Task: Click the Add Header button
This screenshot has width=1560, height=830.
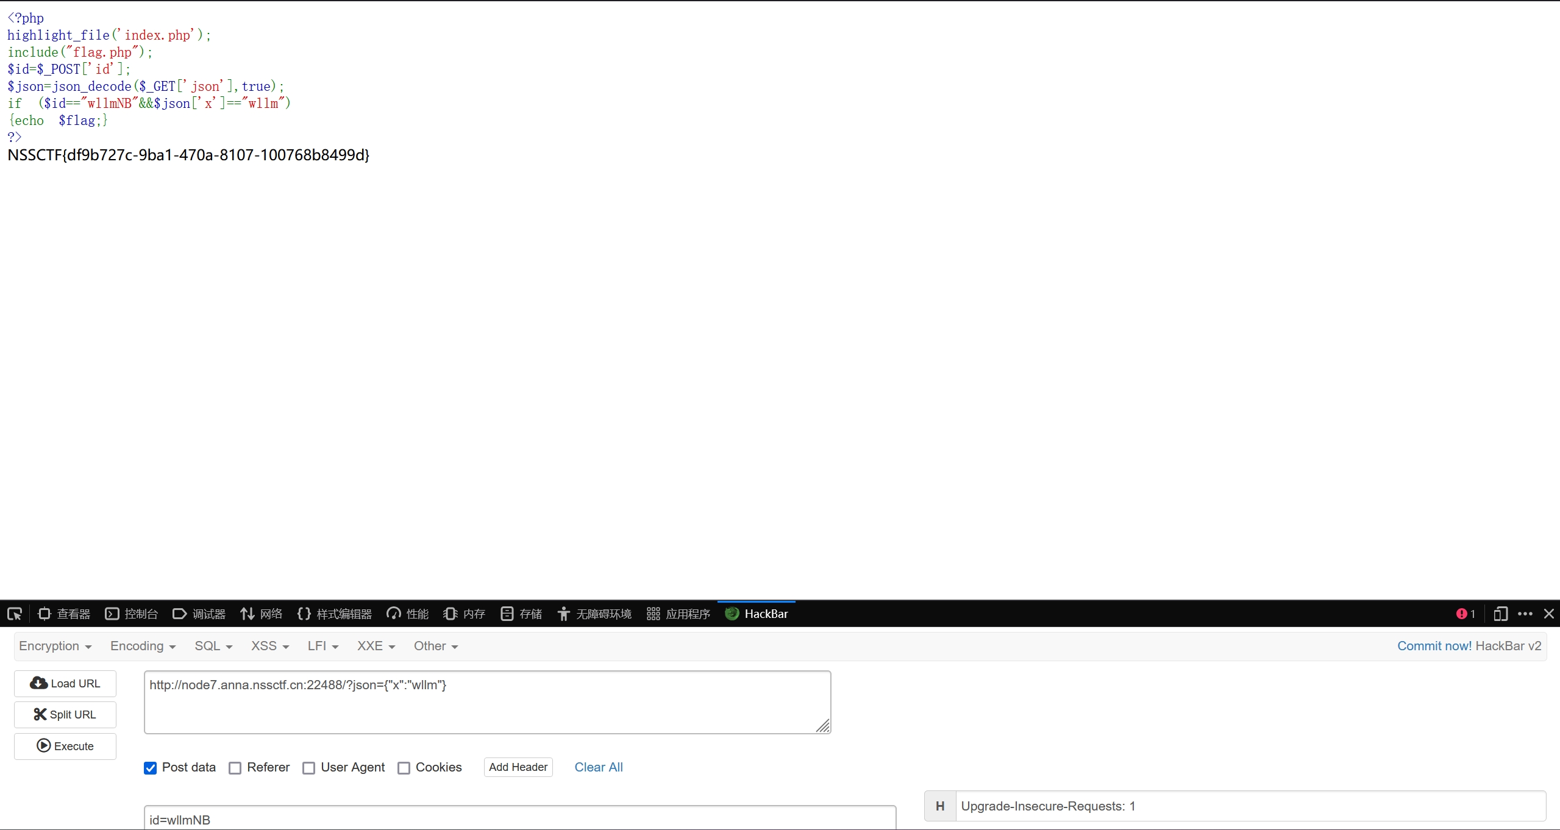Action: [x=518, y=767]
